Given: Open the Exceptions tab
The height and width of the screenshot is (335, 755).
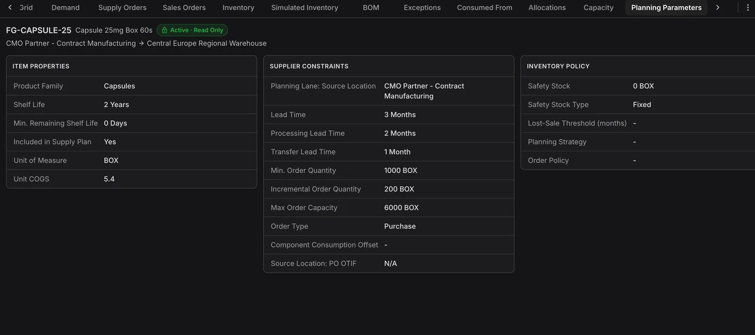Looking at the screenshot, I should pos(422,8).
